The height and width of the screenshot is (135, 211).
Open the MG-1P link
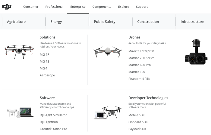coord(45,55)
